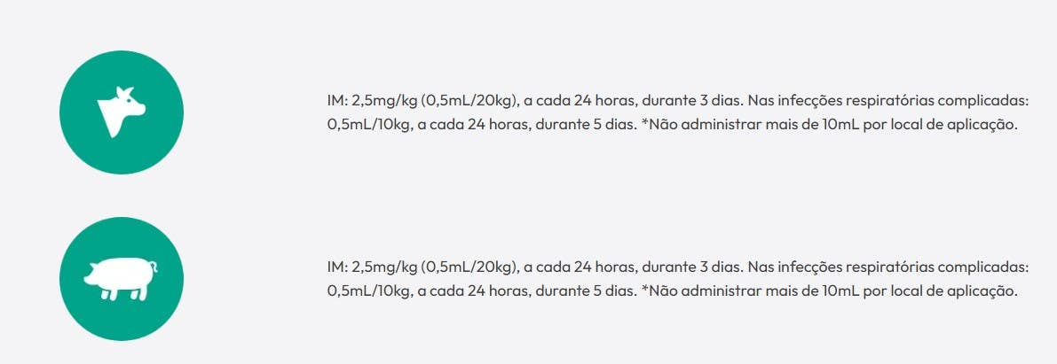Viewport: 1057px width, 364px height.
Task: Click "2,5mg/kg" in the cattle dosage line
Action: pyautogui.click(x=384, y=102)
